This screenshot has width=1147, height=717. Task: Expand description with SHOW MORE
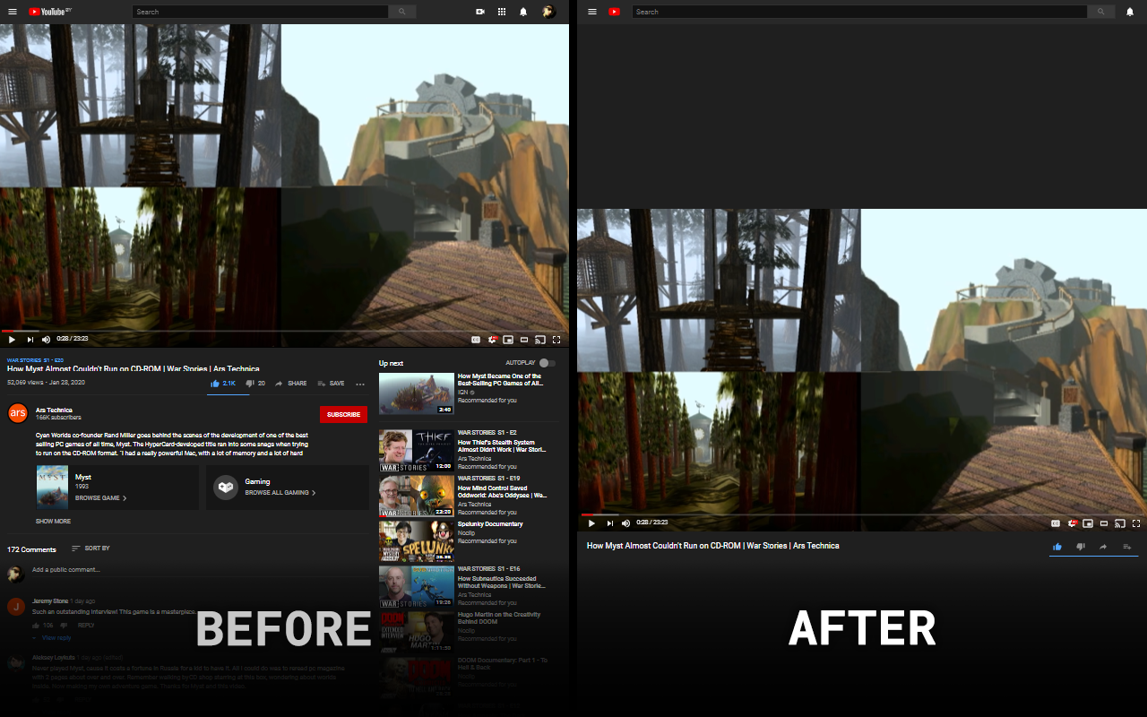coord(53,521)
